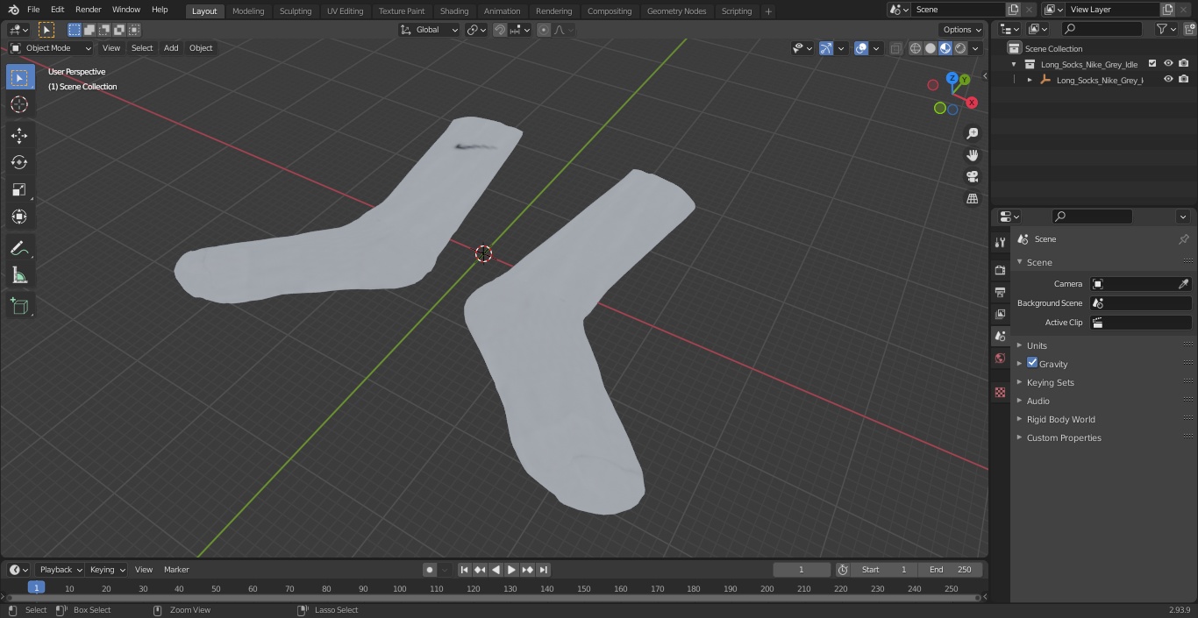Select the Move tool
1198x618 pixels.
tap(19, 135)
